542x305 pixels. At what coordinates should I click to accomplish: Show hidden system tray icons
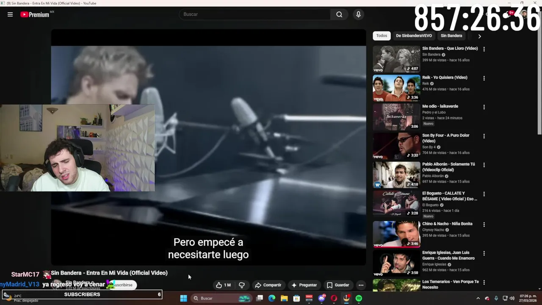(478, 298)
